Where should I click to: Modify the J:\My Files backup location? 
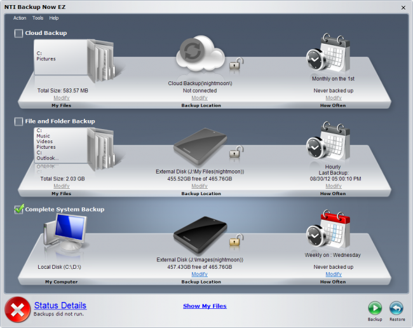click(x=200, y=186)
